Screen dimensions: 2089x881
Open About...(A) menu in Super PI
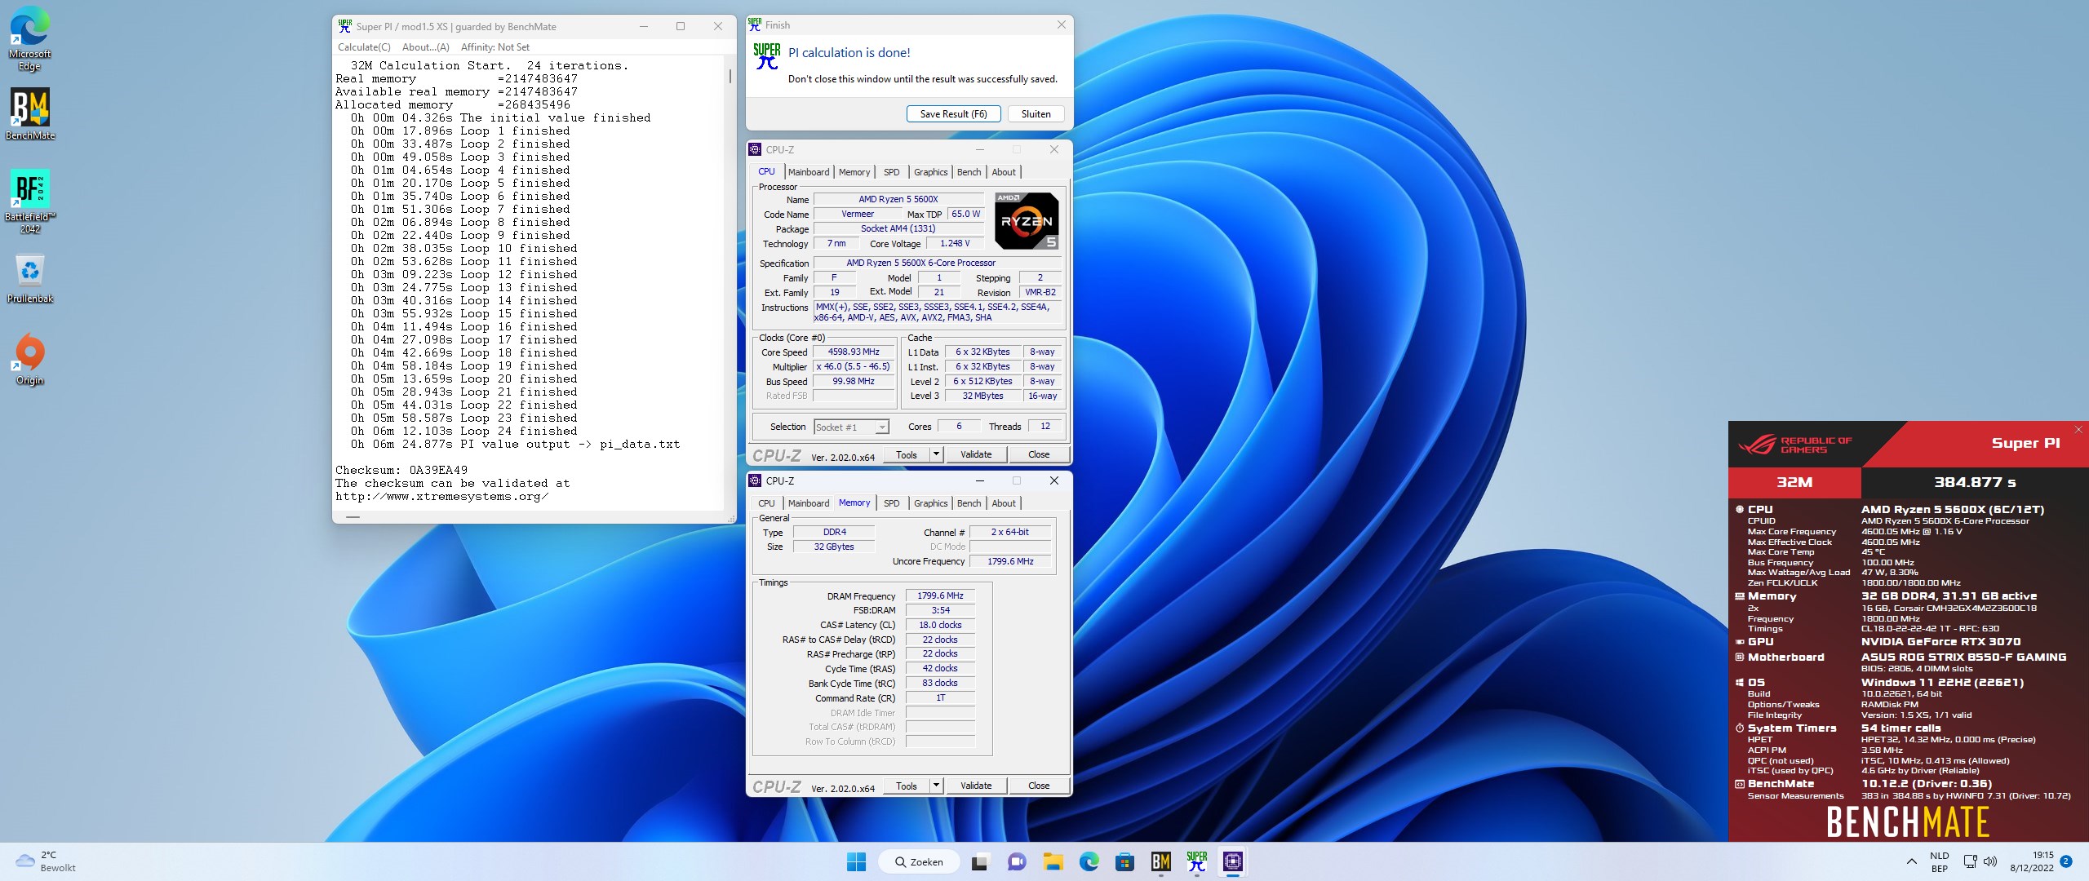(x=425, y=47)
